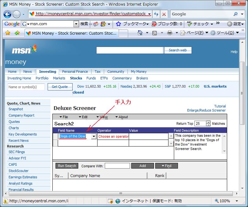Open the Favorites Center star icon
Image resolution: width=248 pixels, height=207 pixels.
[8, 33]
